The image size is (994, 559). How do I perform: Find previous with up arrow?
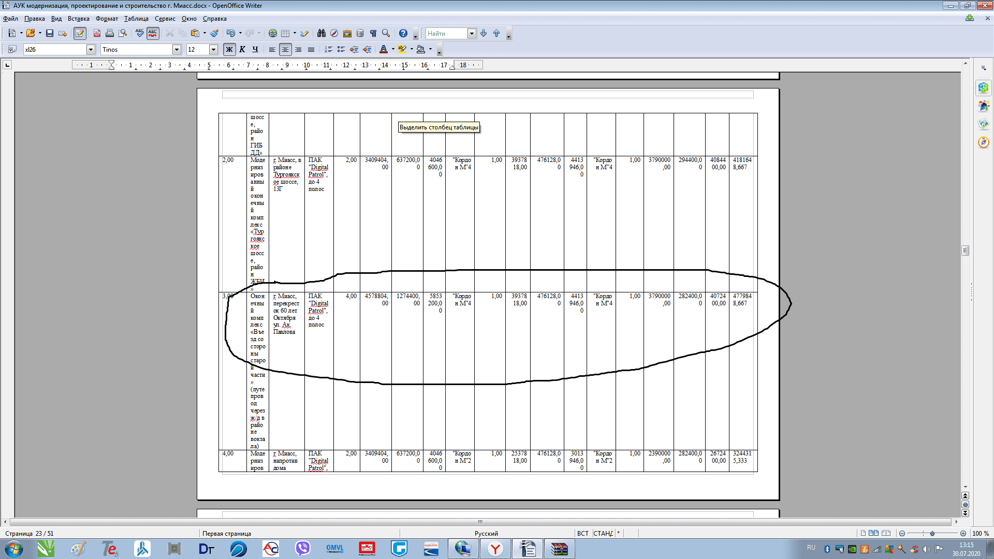[496, 33]
